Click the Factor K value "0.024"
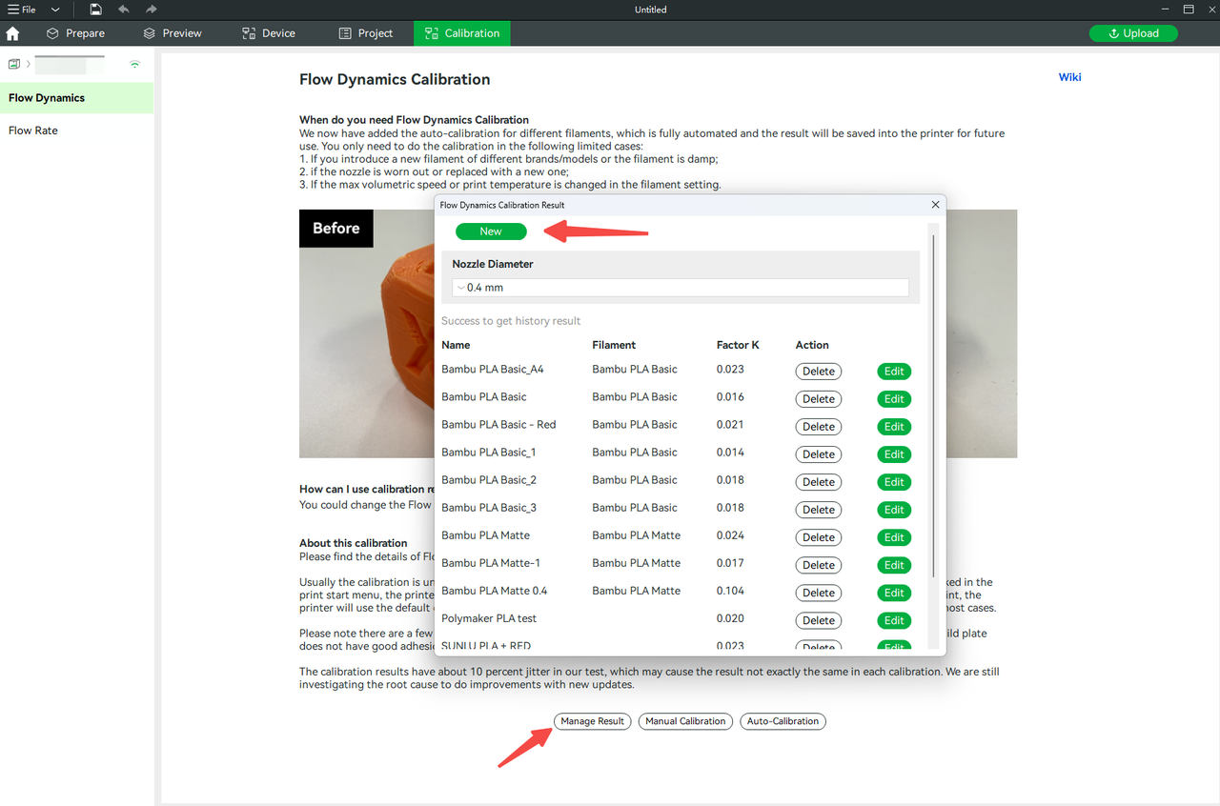 tap(730, 534)
